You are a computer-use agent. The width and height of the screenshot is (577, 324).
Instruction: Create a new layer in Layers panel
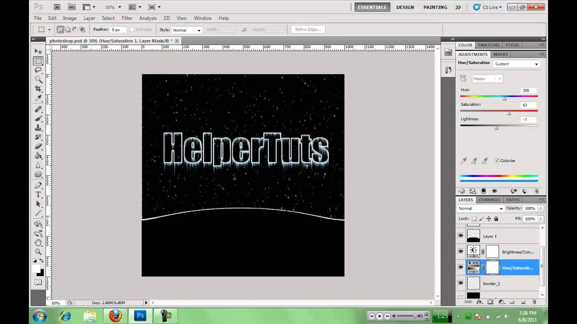523,302
